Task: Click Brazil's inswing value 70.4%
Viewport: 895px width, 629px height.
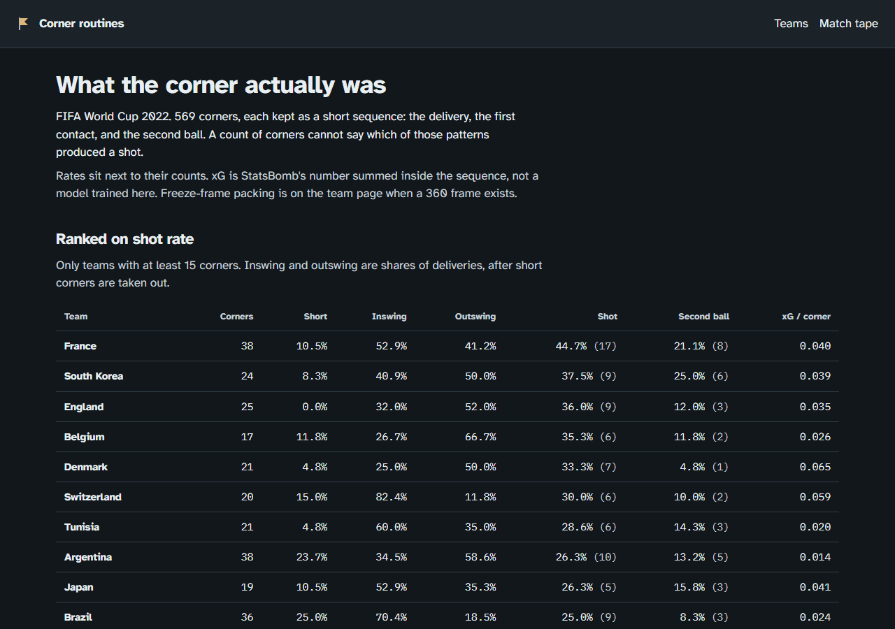Action: 392,617
